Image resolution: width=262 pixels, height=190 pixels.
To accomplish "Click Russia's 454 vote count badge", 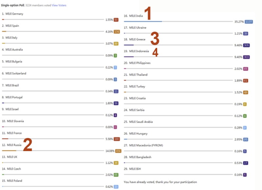I will coord(118,151).
